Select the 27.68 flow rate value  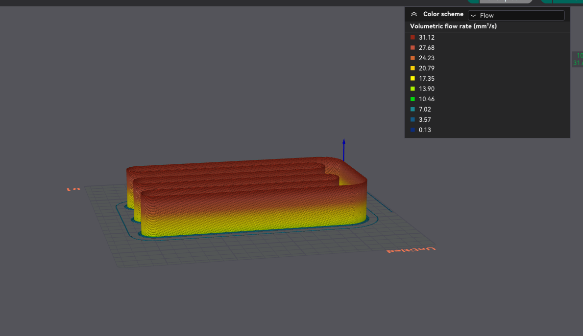point(426,47)
